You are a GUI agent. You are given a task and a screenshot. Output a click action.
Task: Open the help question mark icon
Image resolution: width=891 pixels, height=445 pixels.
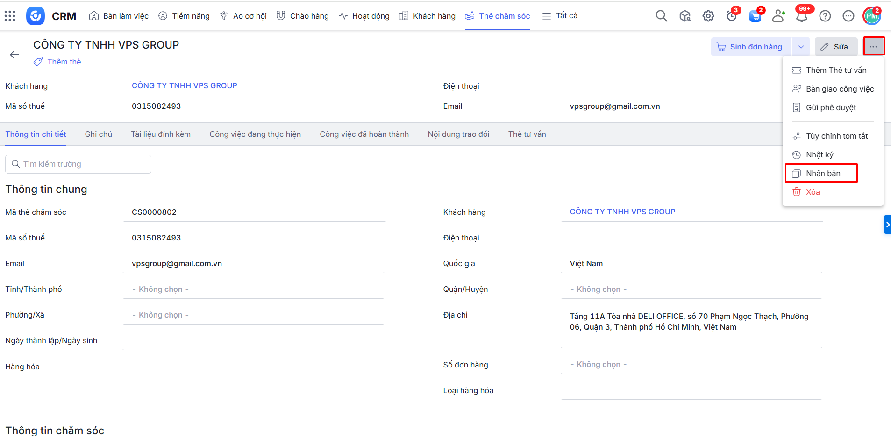825,16
